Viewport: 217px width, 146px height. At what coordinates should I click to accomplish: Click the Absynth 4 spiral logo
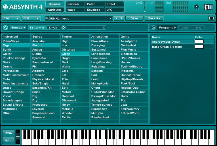pos(6,7)
